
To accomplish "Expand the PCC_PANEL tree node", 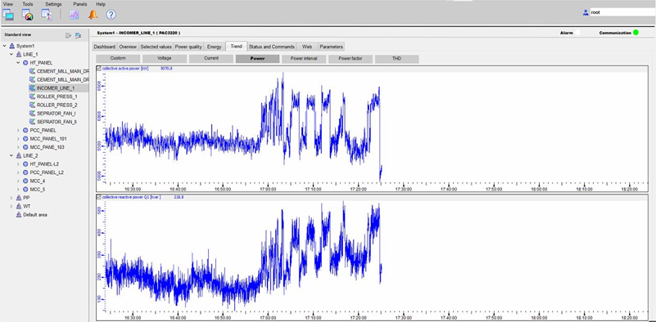I will coord(18,130).
